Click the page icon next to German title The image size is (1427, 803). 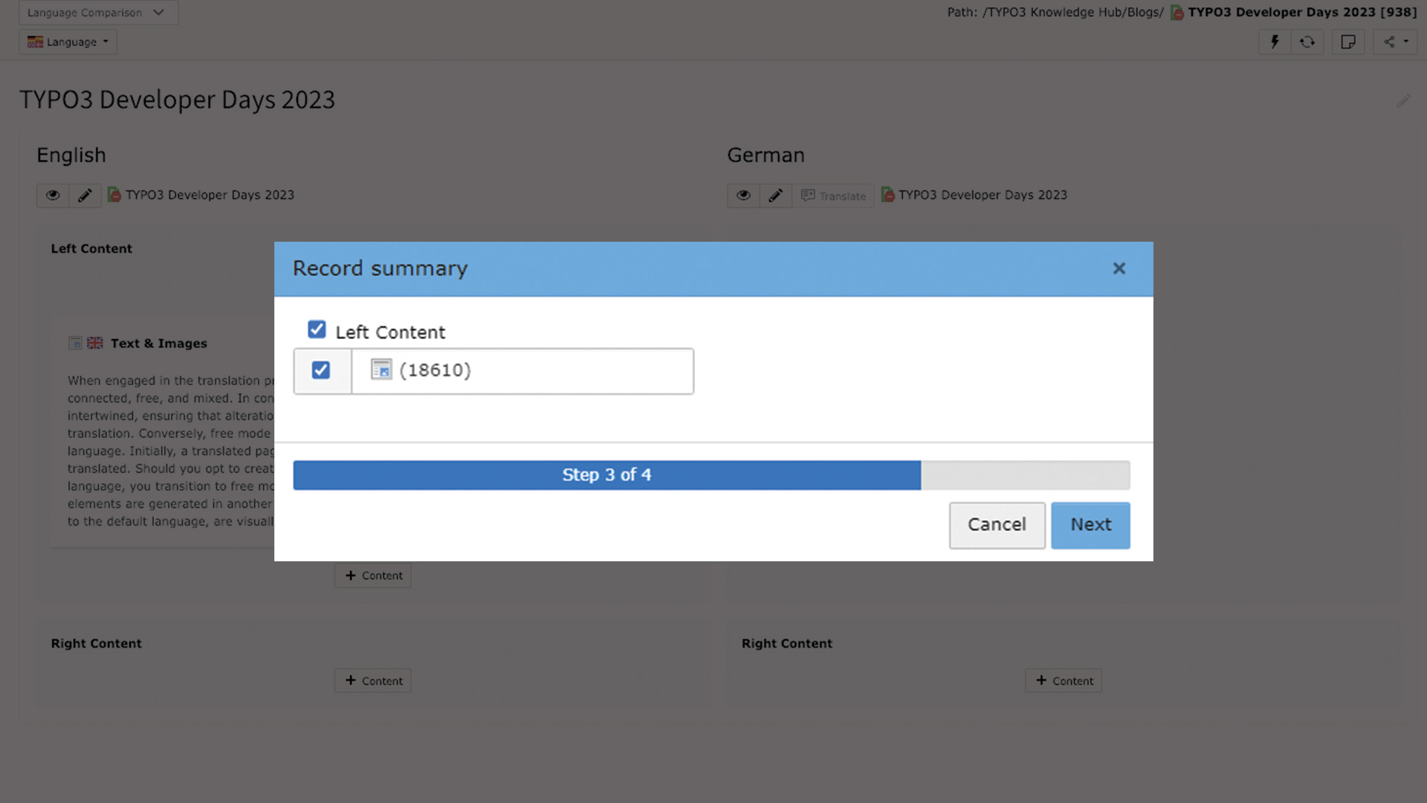(x=887, y=195)
